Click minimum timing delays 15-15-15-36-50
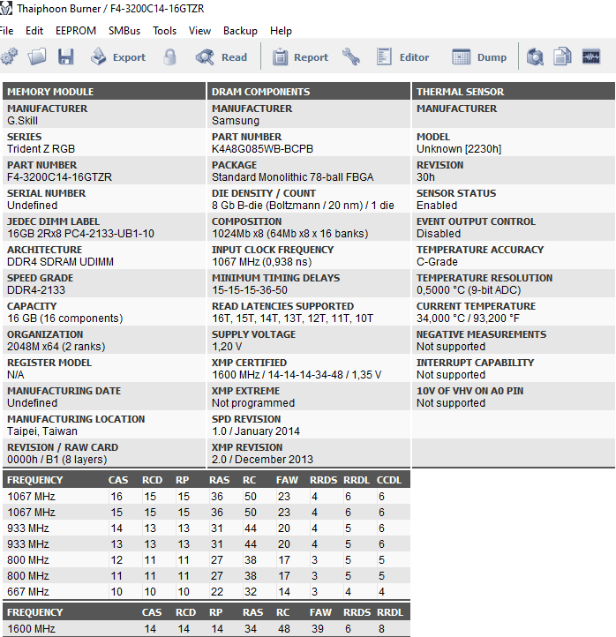This screenshot has height=637, width=616. [250, 290]
